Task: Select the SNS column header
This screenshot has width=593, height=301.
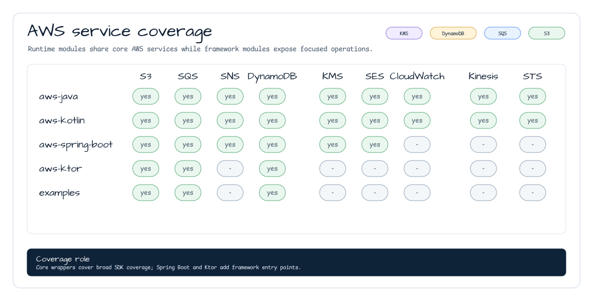Action: coord(230,76)
